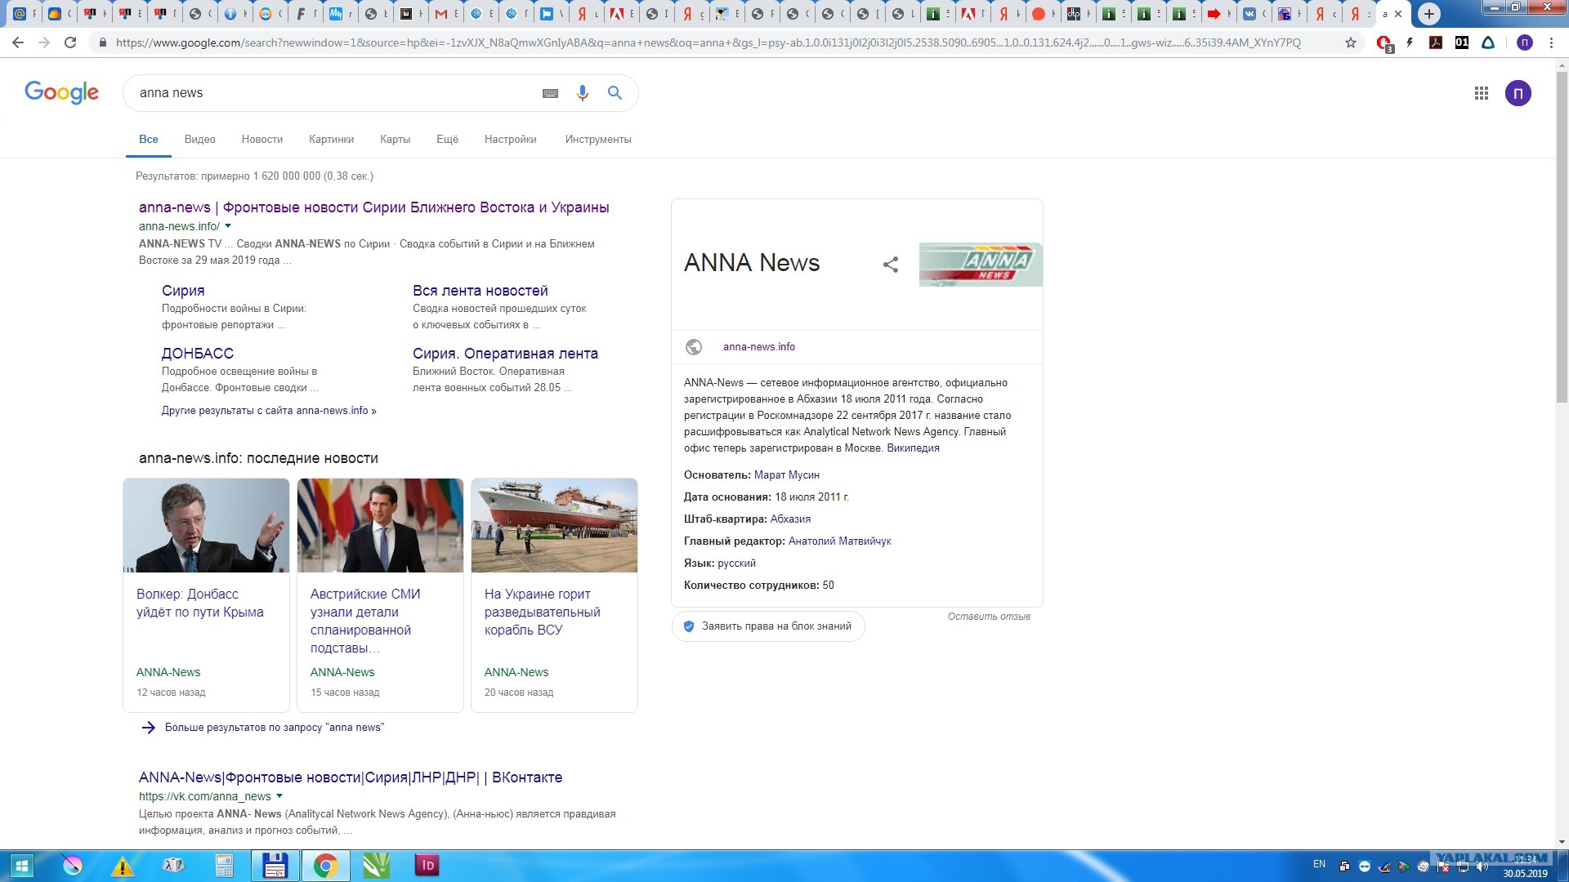Click headquarters link Абхазия

pos(790,519)
